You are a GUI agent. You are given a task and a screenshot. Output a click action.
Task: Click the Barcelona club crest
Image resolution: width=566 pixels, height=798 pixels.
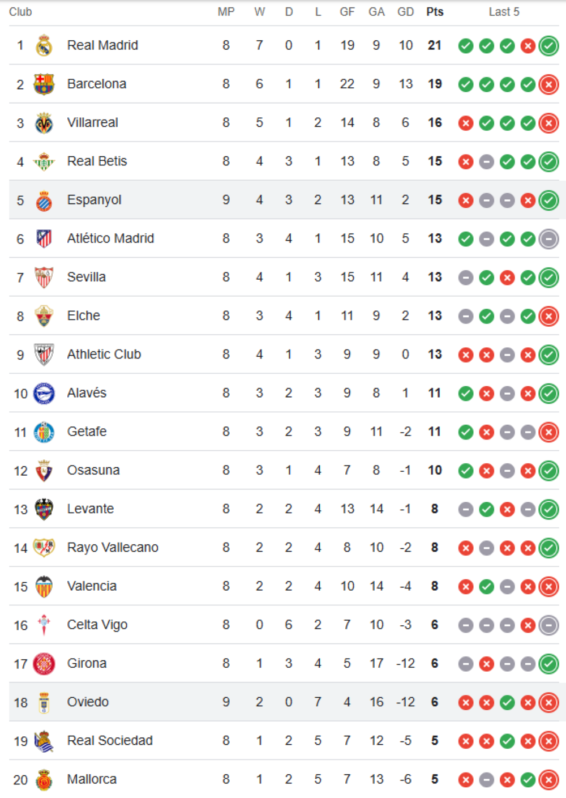[x=44, y=84]
